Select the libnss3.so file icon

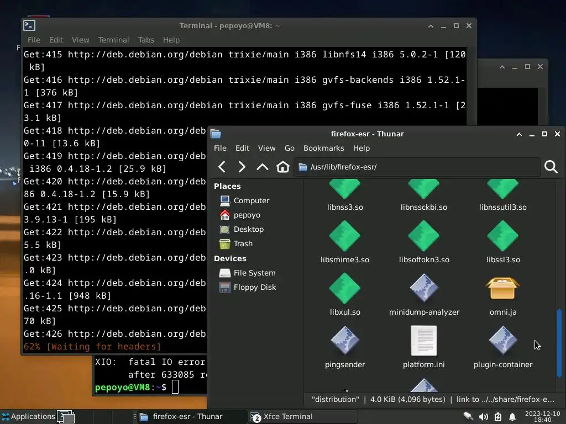345,189
